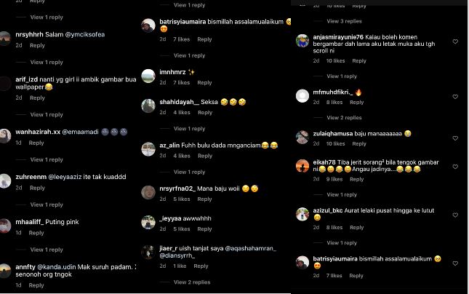Image resolution: width=469 pixels, height=294 pixels.
Task: Open the @aqashahamran_ mention
Action: pyautogui.click(x=251, y=248)
